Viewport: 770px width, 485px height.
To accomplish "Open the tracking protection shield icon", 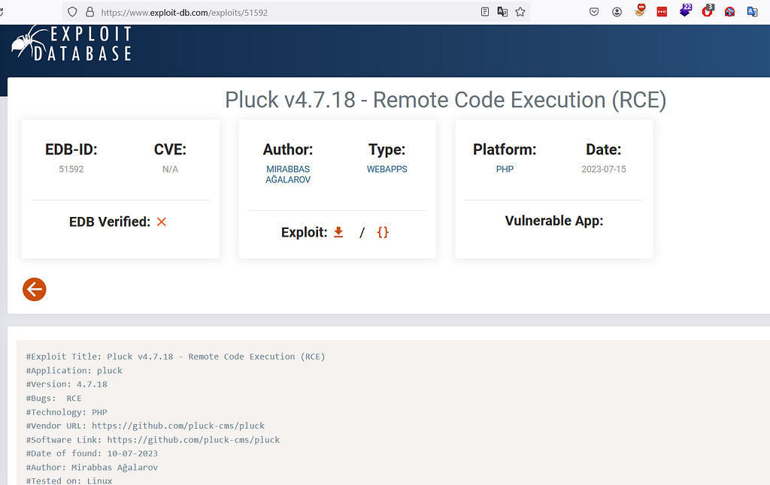I will point(72,12).
